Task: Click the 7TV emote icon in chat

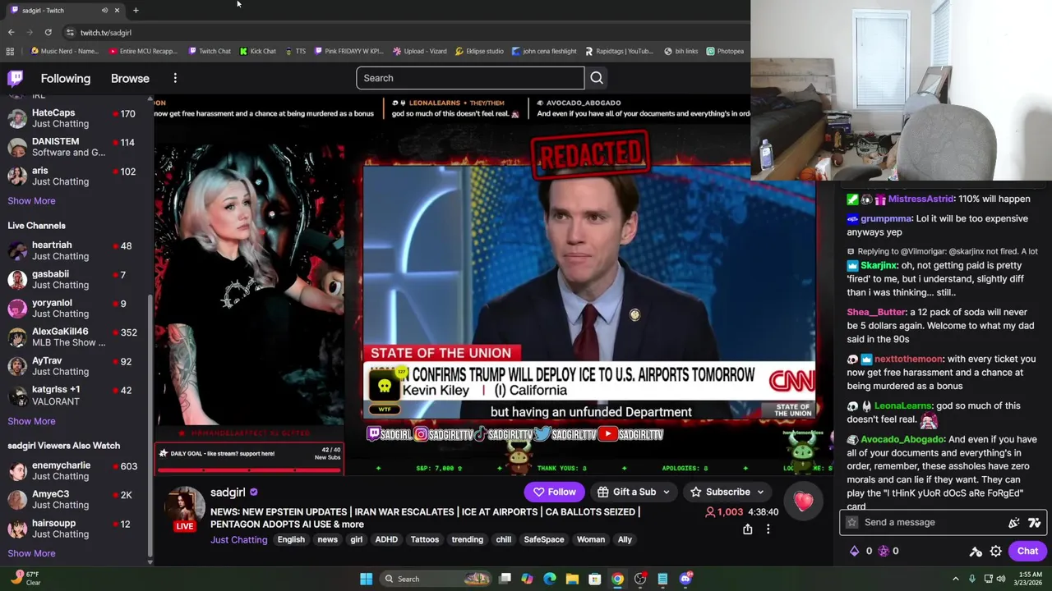Action: tap(1034, 522)
